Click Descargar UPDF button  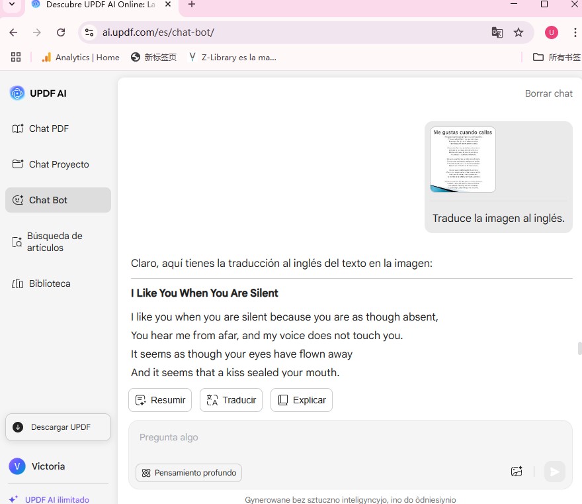coord(58,427)
